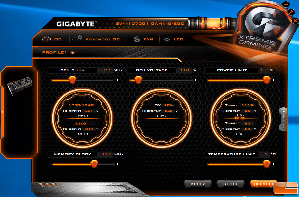Click the GPU Voltage slider handle
Screen dimensions: 299x197
pos(139,80)
